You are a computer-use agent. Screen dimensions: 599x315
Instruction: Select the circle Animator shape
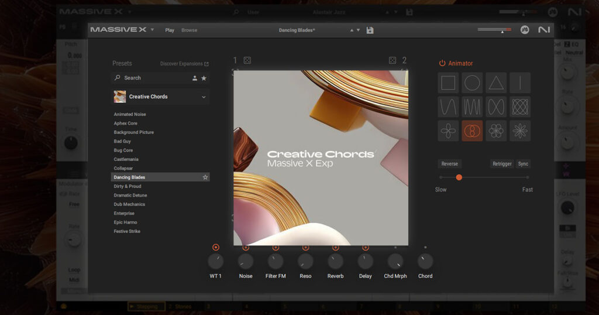472,83
